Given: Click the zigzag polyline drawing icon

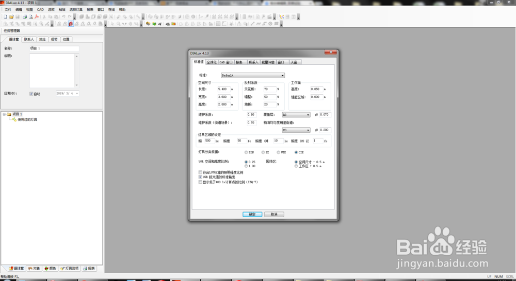Looking at the screenshot, I should pyautogui.click(x=259, y=24).
